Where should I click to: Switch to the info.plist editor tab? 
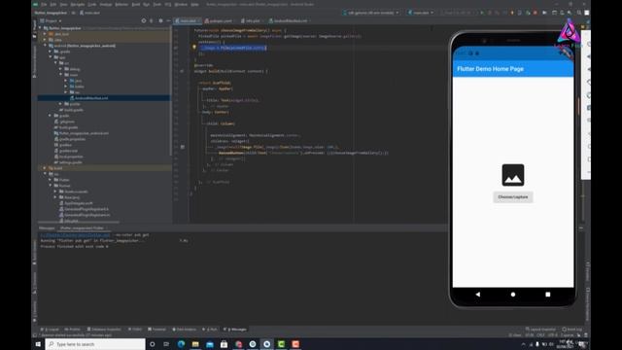coord(252,20)
